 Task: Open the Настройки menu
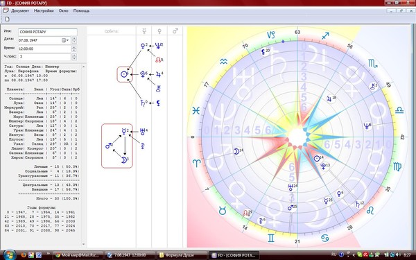coord(44,11)
